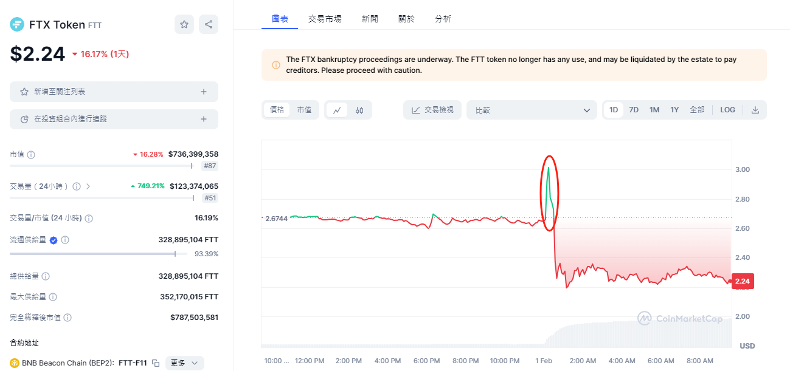This screenshot has width=790, height=371.
Task: Toggle chart to 價格 view
Action: pyautogui.click(x=277, y=110)
